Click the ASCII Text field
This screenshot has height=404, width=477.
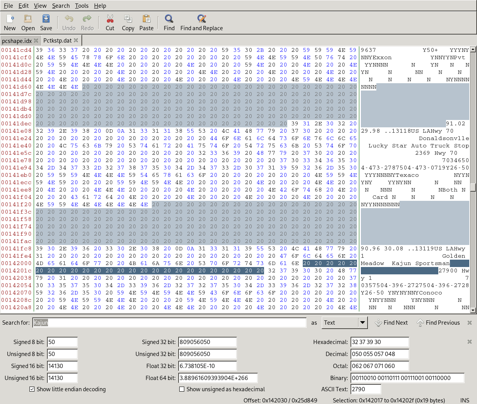coord(366,389)
